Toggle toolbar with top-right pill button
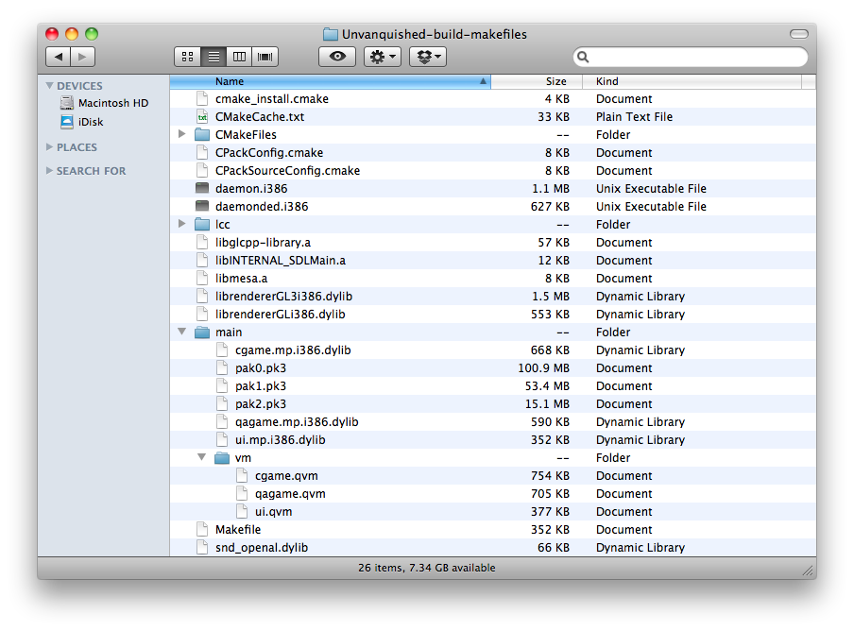Viewport: 854px width, 631px height. (x=798, y=34)
